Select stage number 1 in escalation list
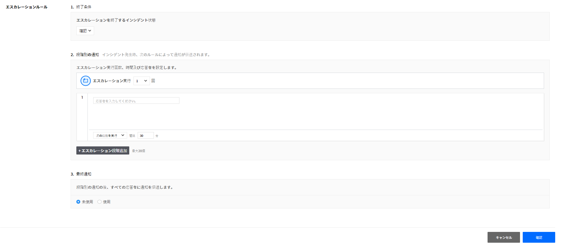 (82, 97)
